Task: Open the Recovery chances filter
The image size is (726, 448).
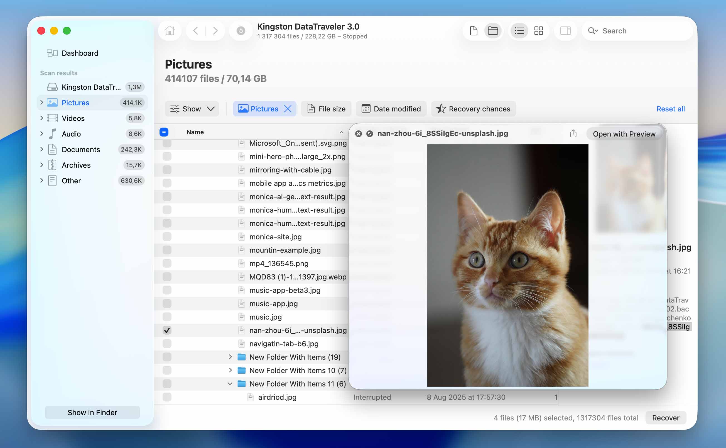Action: pos(473,109)
